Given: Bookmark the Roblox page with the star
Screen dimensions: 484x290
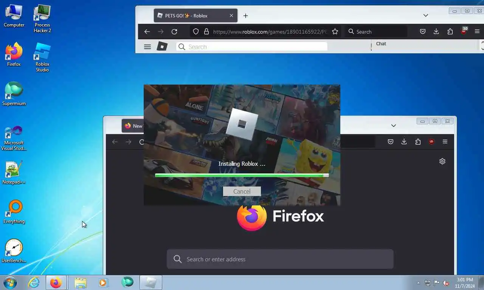Looking at the screenshot, I should [x=335, y=32].
